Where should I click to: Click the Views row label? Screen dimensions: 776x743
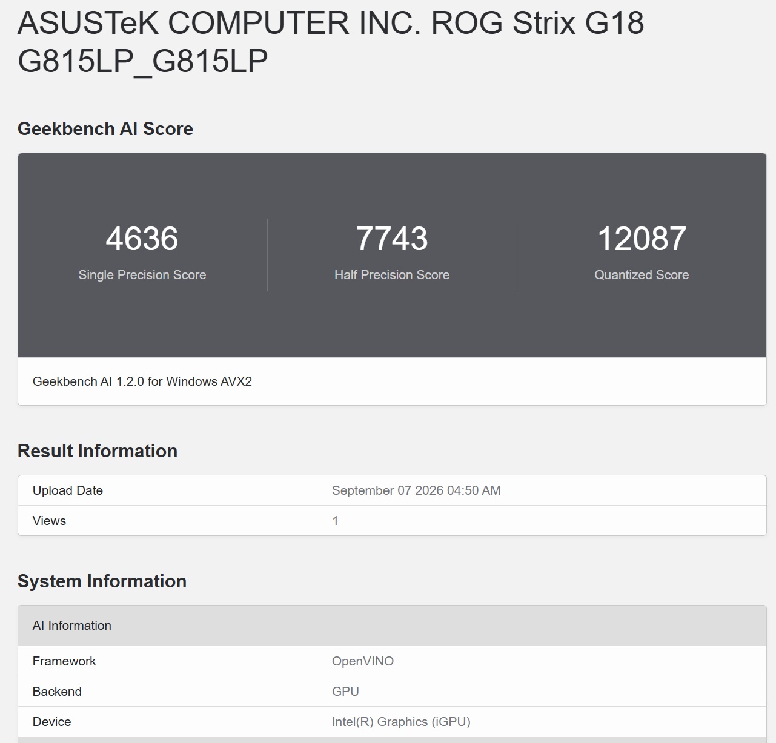(49, 521)
